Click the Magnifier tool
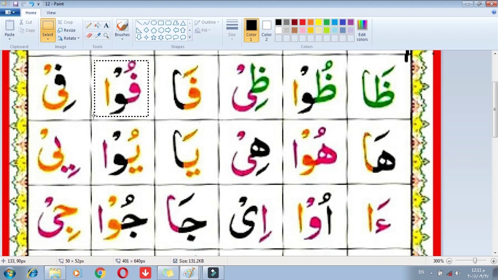Image resolution: width=498 pixels, height=280 pixels. pyautogui.click(x=106, y=35)
